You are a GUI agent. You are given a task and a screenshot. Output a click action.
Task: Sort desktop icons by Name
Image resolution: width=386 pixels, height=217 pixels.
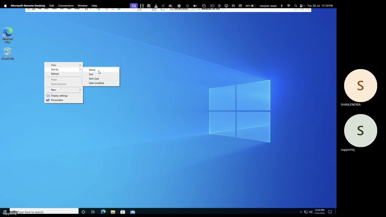101,70
